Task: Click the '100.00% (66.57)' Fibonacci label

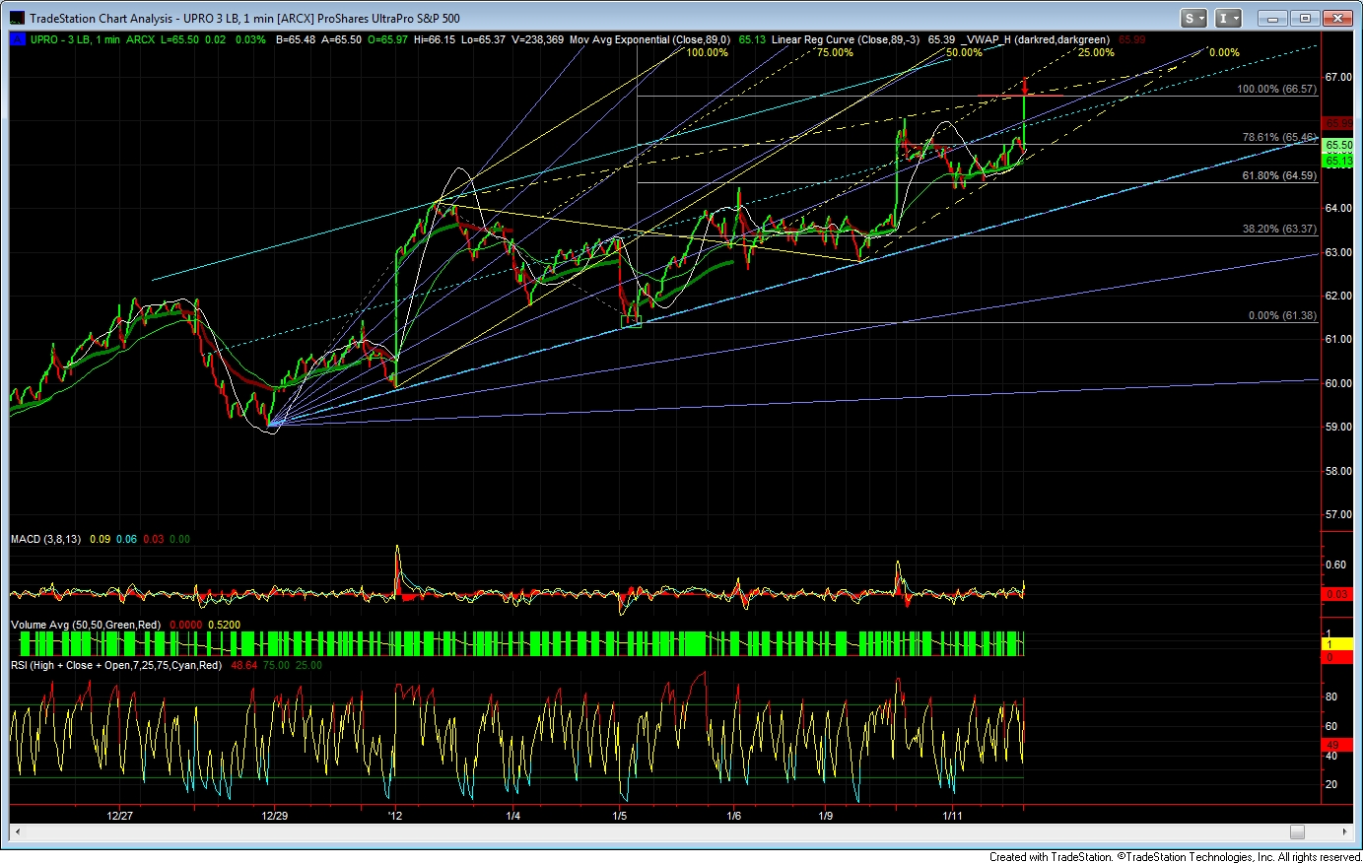Action: coord(1276,89)
